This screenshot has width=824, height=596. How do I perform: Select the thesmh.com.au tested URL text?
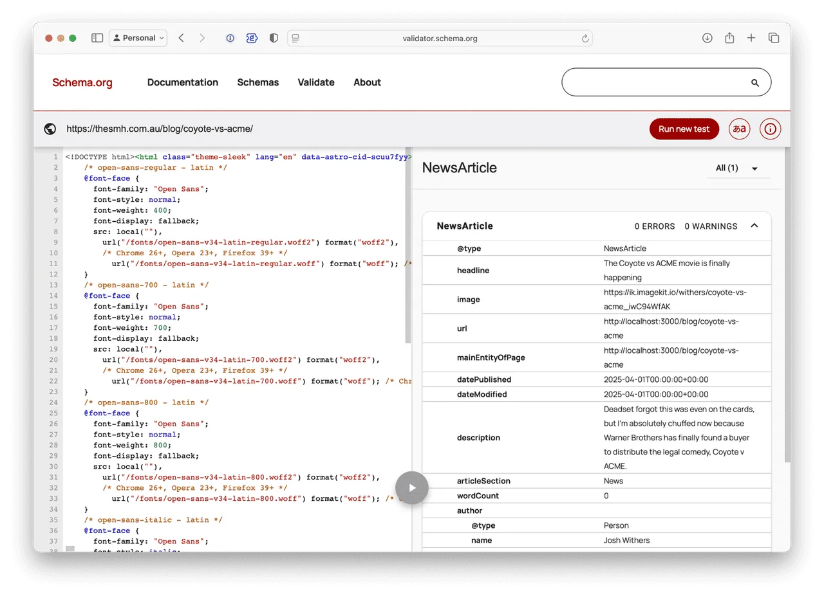(160, 129)
